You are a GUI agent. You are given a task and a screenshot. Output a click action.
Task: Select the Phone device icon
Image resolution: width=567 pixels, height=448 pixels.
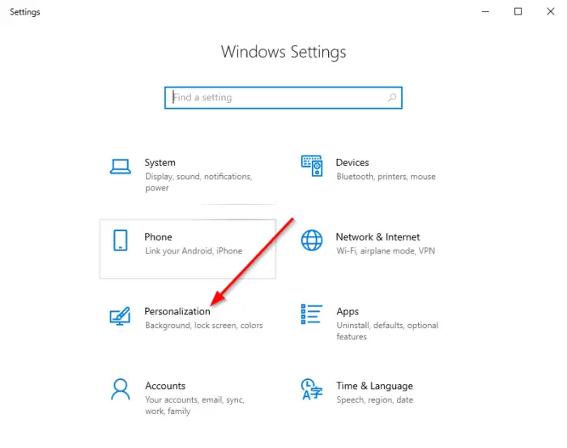click(x=121, y=240)
